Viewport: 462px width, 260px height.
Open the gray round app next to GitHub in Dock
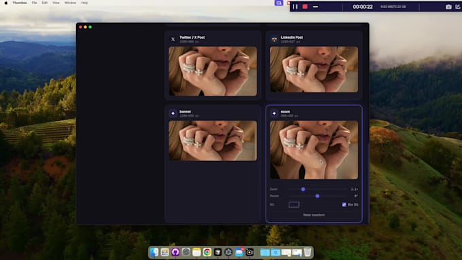(x=186, y=252)
